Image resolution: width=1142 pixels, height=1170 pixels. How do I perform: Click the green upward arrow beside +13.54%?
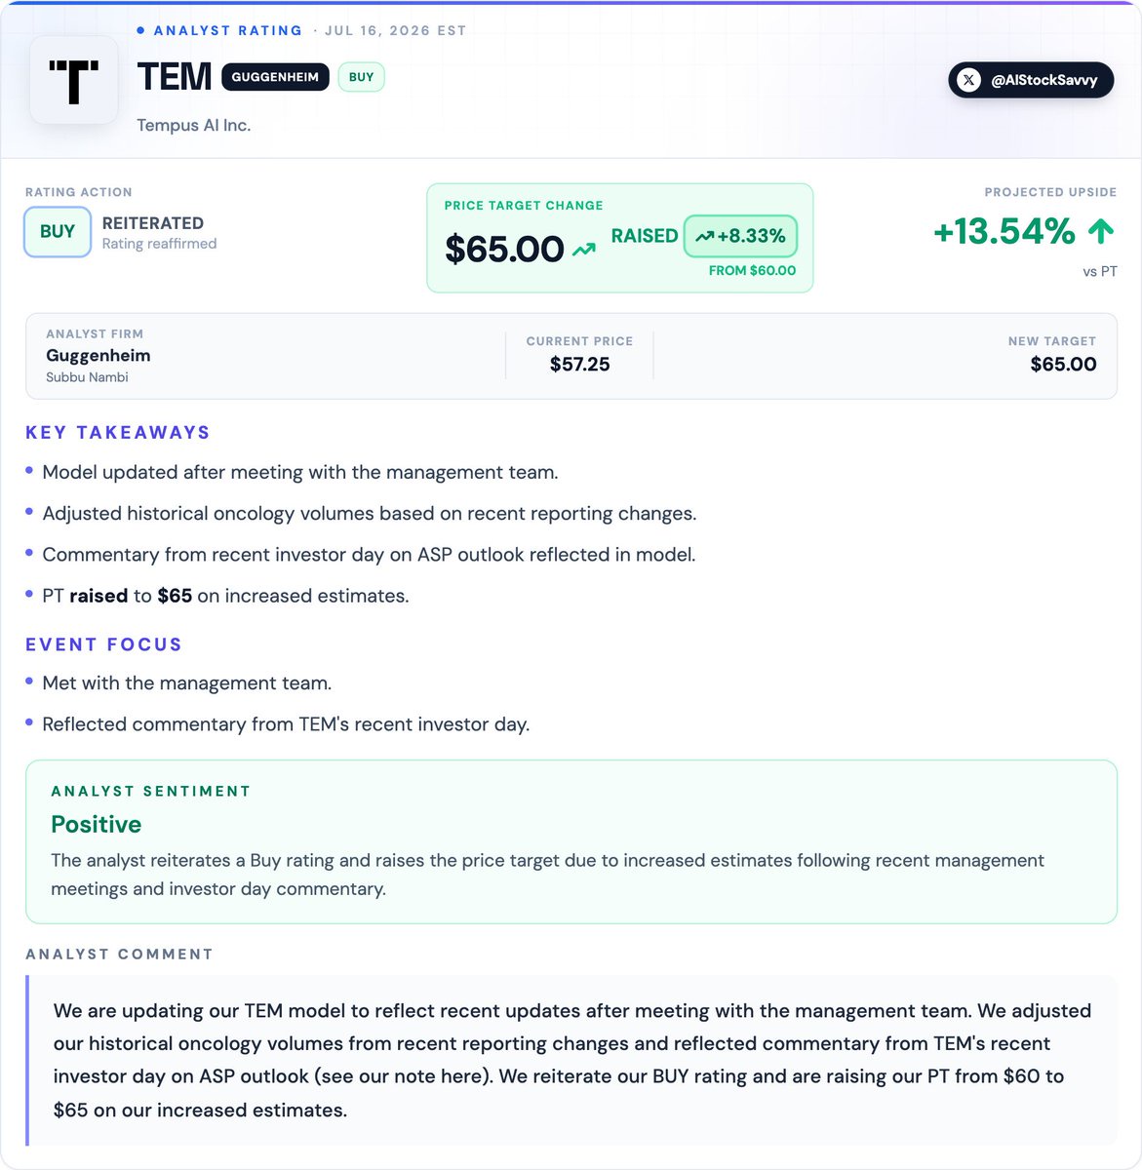pyautogui.click(x=1101, y=231)
